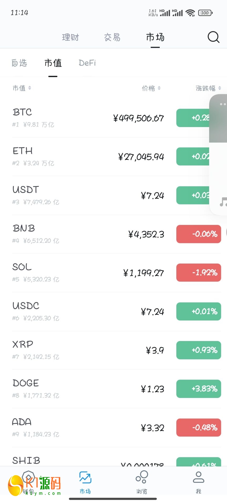
Task: Open the profile person icon
Action: point(198,477)
